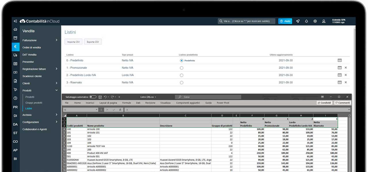Open price table for 2 - Predefinito Lordo IVA
Screen dimensions: 368x172
click(x=340, y=75)
